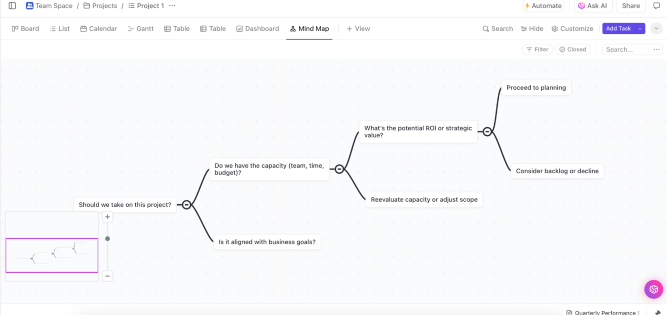This screenshot has width=667, height=315.
Task: Open the Automate lightning bolt
Action: [527, 6]
